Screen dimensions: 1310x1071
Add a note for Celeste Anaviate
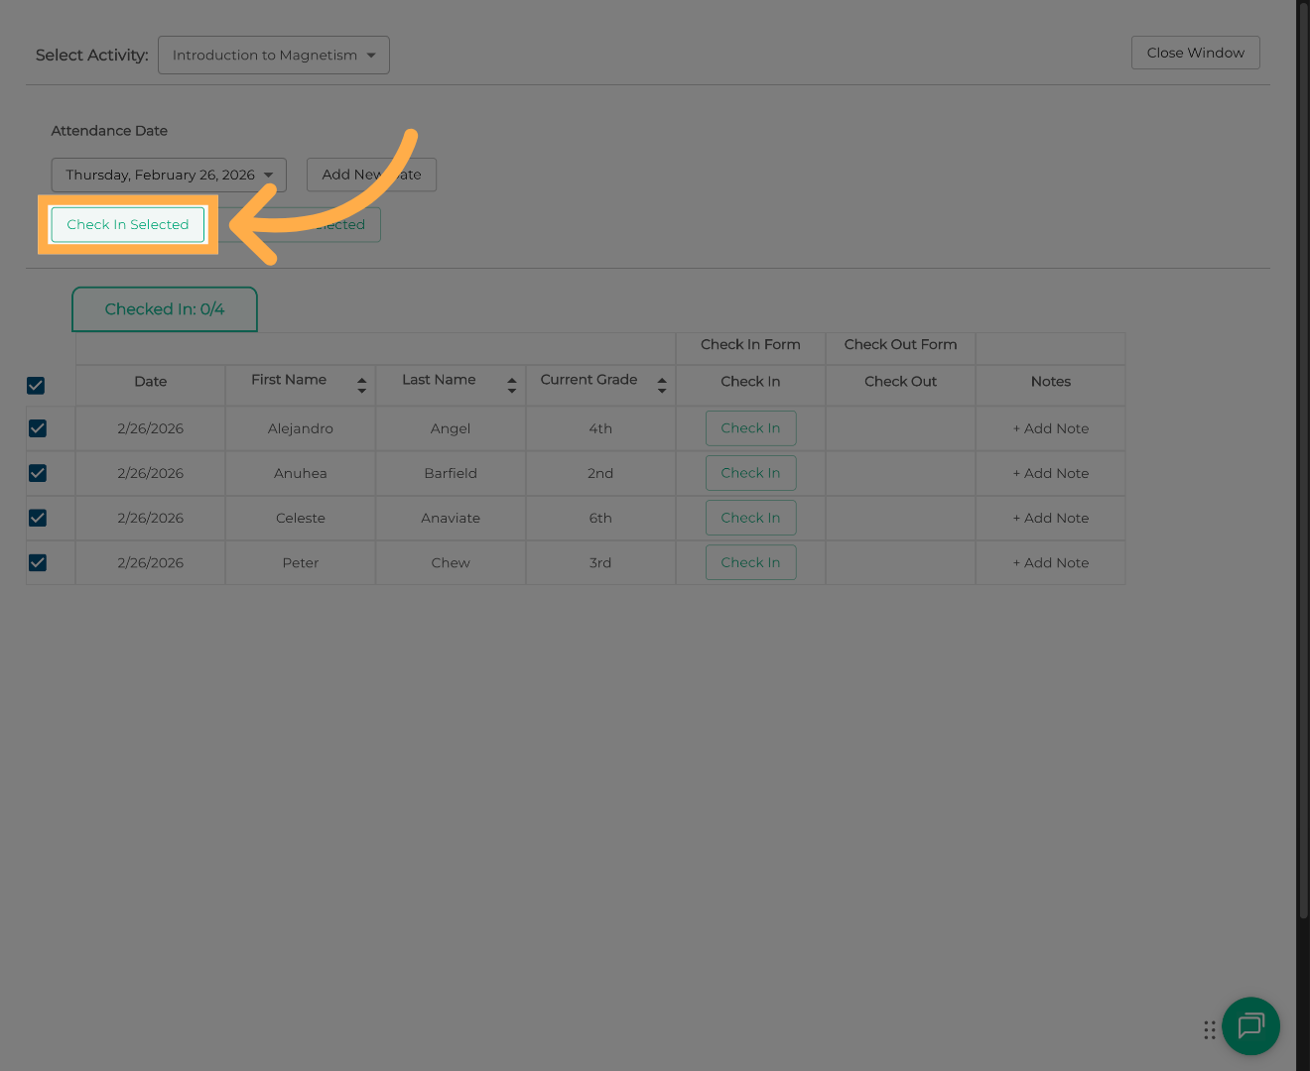(x=1050, y=518)
